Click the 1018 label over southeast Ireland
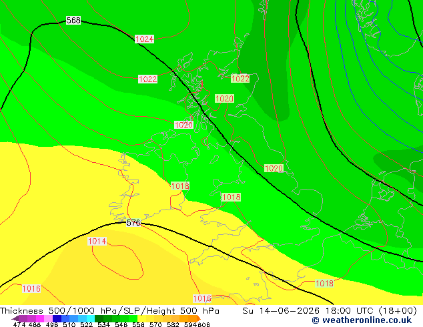Screen dimensions: 423x327 180,186
